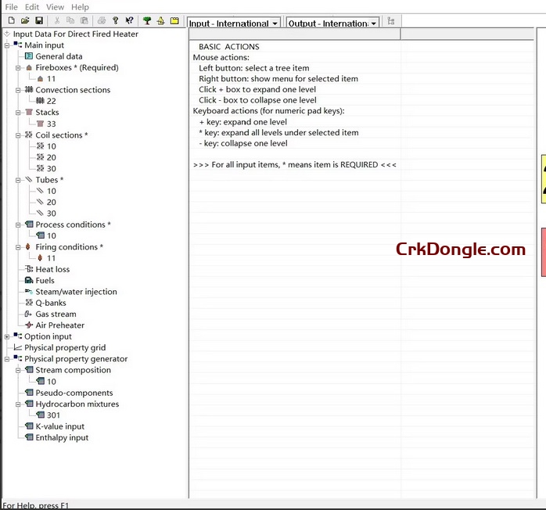Select the Physical property grid label

coord(65,347)
